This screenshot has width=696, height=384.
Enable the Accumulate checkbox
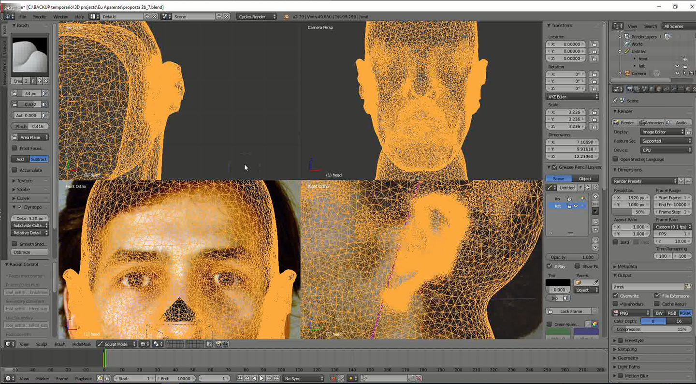pyautogui.click(x=14, y=170)
